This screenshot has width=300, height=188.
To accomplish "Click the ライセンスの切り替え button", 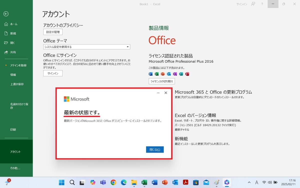I will [162, 81].
